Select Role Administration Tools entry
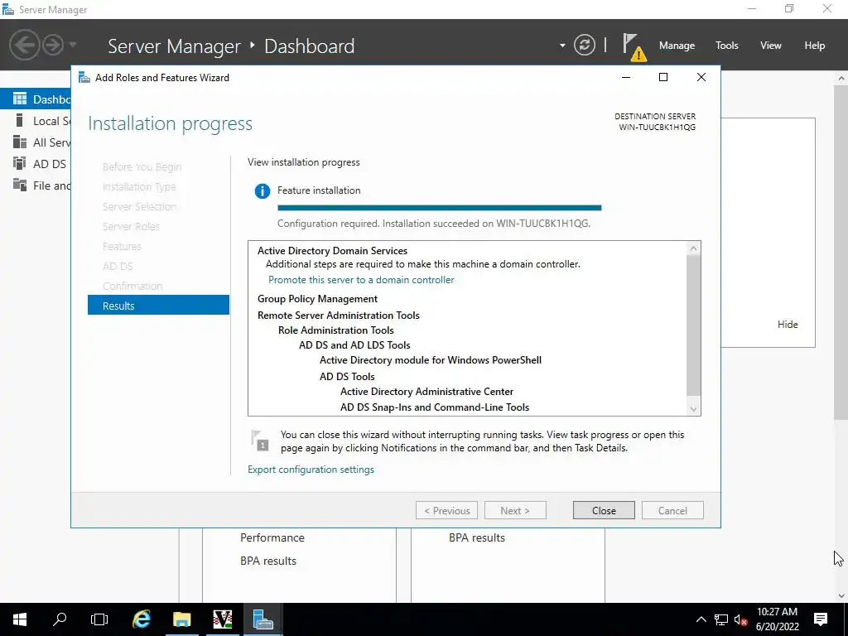The image size is (848, 636). tap(336, 330)
